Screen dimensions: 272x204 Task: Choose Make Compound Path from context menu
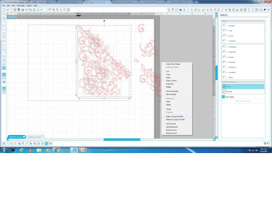click(x=177, y=116)
